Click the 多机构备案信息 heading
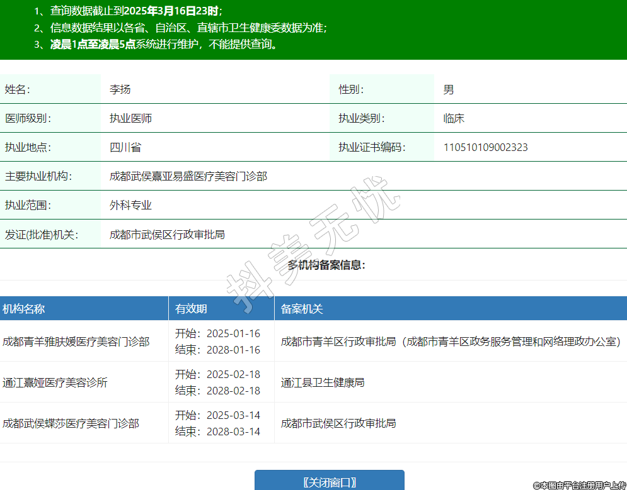Viewport: 627px width, 490px height. coord(326,265)
